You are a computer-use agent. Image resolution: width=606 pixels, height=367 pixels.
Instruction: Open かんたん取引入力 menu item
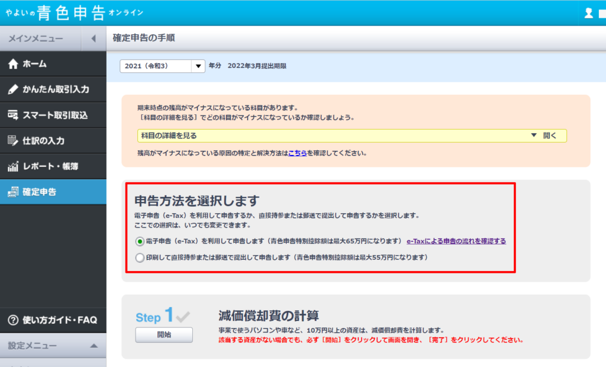point(53,89)
